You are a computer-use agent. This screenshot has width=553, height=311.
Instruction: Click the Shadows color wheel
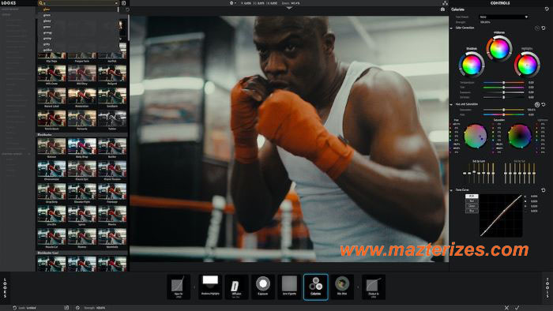[472, 65]
